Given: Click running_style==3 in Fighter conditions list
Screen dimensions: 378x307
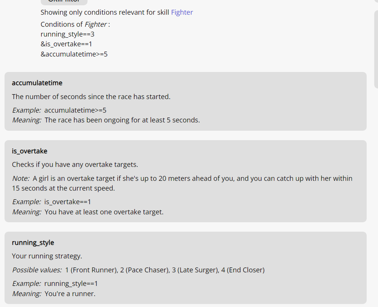Looking at the screenshot, I should (x=68, y=34).
